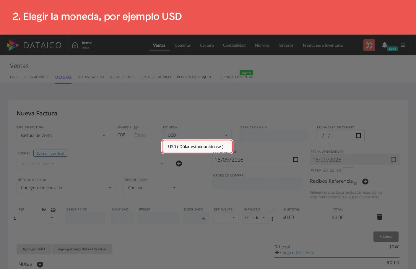Open the Reporte de Ventas tab
The height and width of the screenshot is (269, 416).
pos(236,77)
